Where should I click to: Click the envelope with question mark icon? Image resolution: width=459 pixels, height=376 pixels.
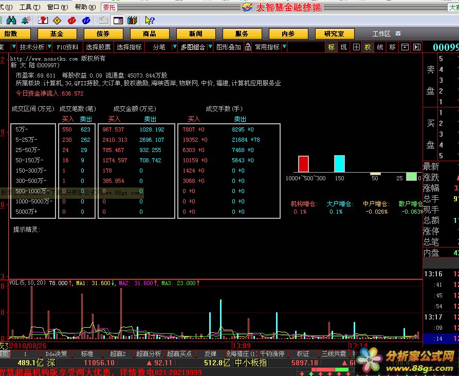click(43, 20)
